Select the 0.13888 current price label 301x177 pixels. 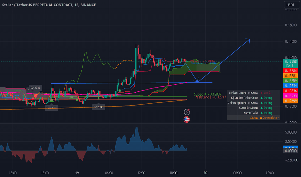point(290,61)
